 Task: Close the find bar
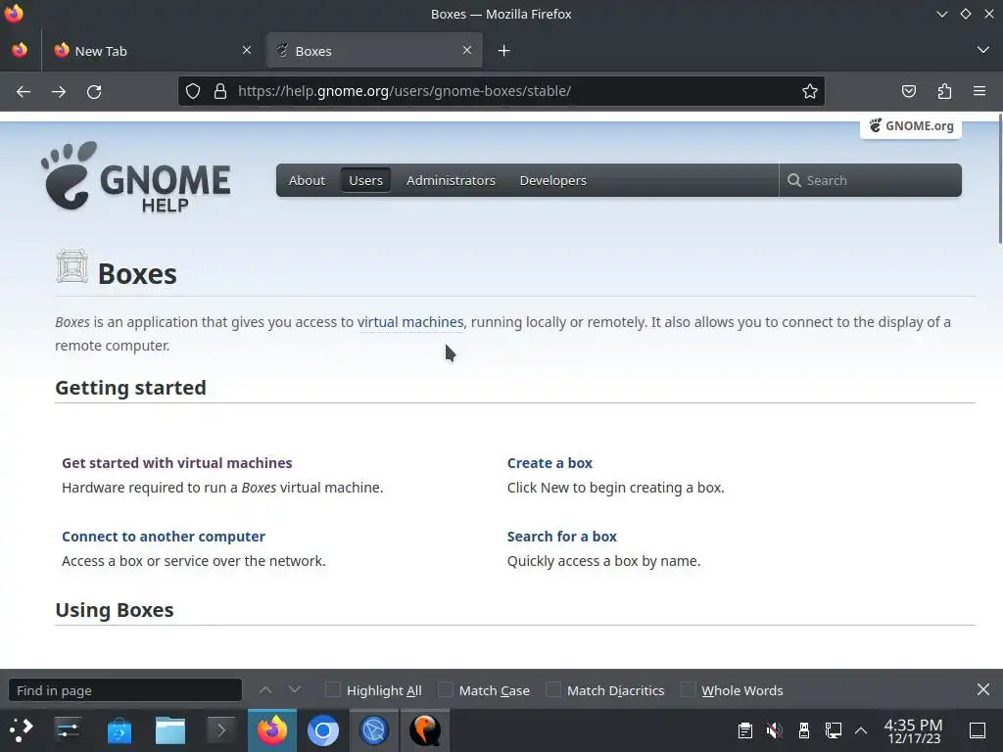click(x=983, y=689)
